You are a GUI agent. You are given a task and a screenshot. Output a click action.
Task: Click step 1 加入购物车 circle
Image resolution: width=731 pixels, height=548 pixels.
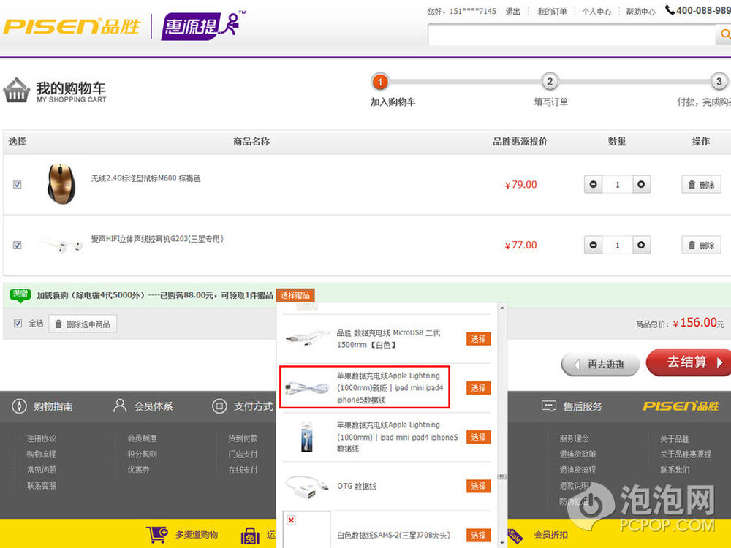tap(380, 82)
